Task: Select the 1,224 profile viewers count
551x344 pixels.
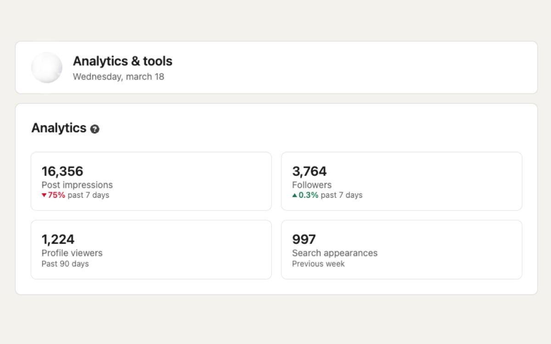Action: (x=57, y=239)
